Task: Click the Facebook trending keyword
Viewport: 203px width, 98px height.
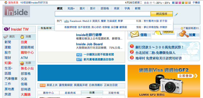Action: click(76, 21)
